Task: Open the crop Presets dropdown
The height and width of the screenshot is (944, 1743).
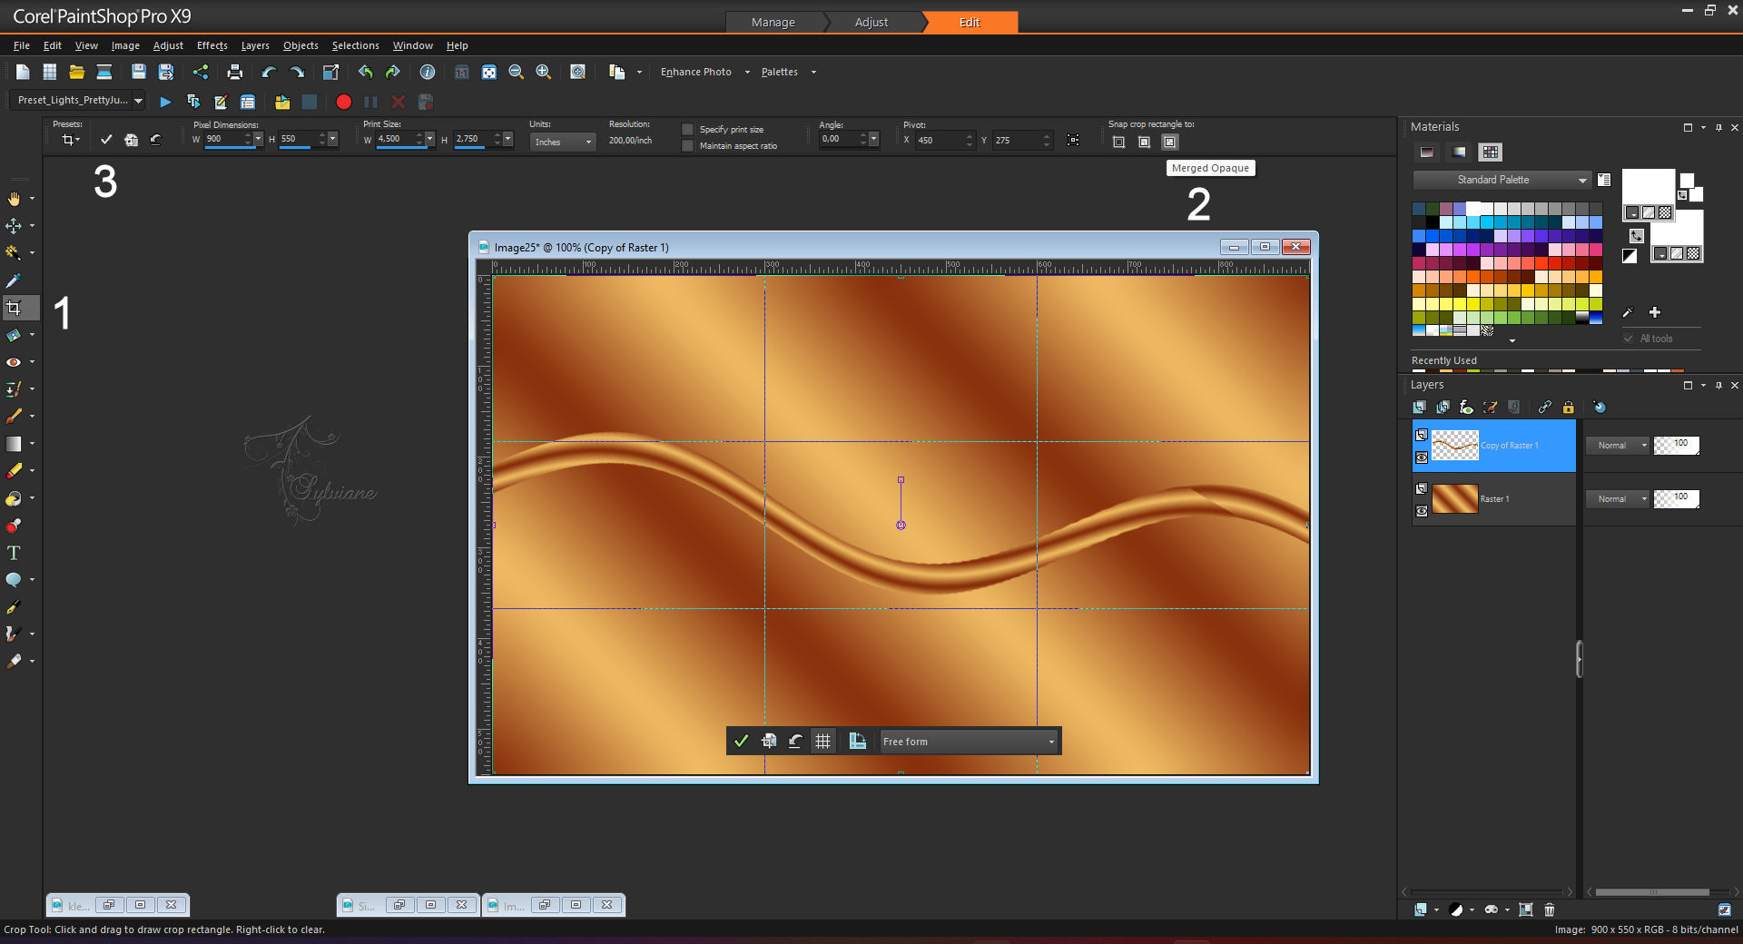Action: pos(70,140)
